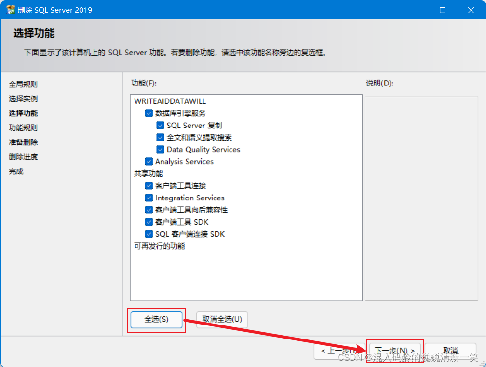The image size is (486, 367).
Task: Click the SQL Server setup title bar icon
Action: pyautogui.click(x=11, y=10)
